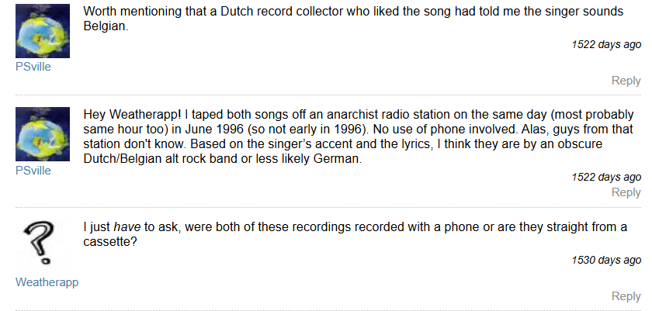The image size is (652, 311).
Task: Click PSville's avatar beside the anarchist radio comment
Action: 43,135
